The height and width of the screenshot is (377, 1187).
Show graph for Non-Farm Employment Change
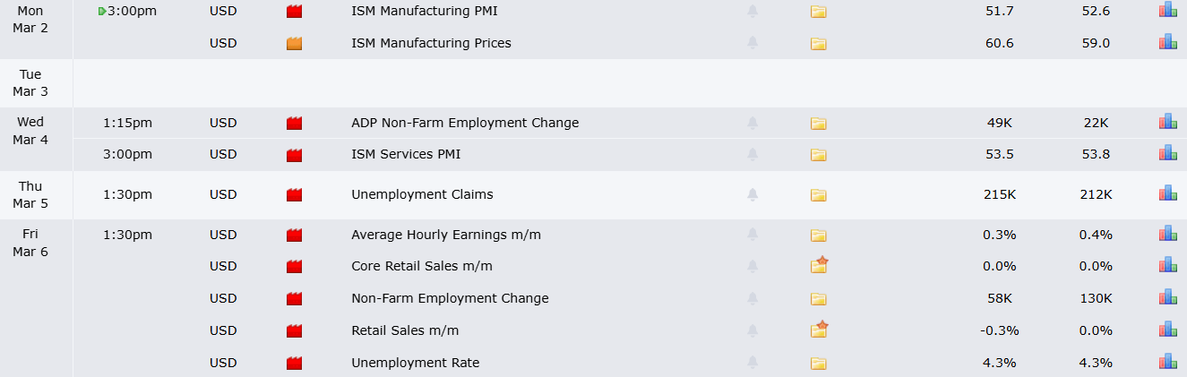1167,298
